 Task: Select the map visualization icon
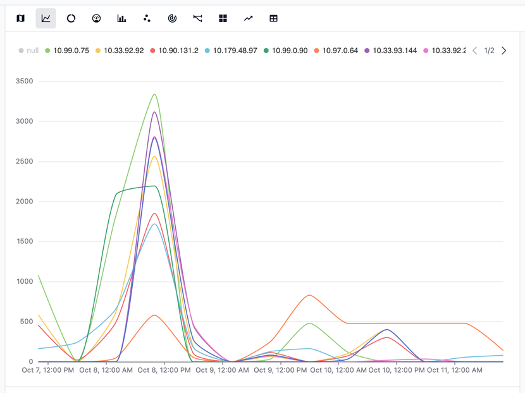(x=20, y=18)
